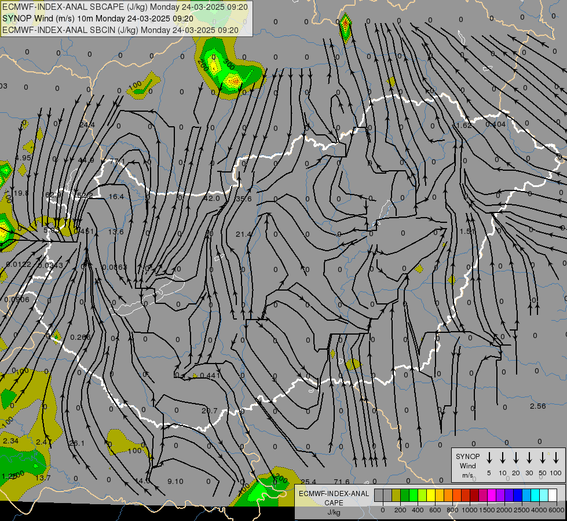The image size is (567, 521).
Task: Click the 10 m/s wind arrow in legend
Action: (502, 458)
